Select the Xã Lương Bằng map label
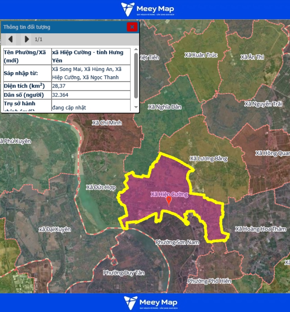The image size is (290, 312). pos(209,159)
